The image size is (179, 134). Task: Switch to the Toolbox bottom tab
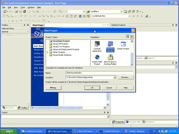(x=23, y=108)
